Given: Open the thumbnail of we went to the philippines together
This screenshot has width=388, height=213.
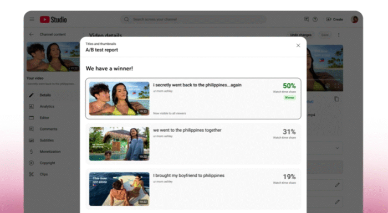Looking at the screenshot, I should click(x=119, y=144).
